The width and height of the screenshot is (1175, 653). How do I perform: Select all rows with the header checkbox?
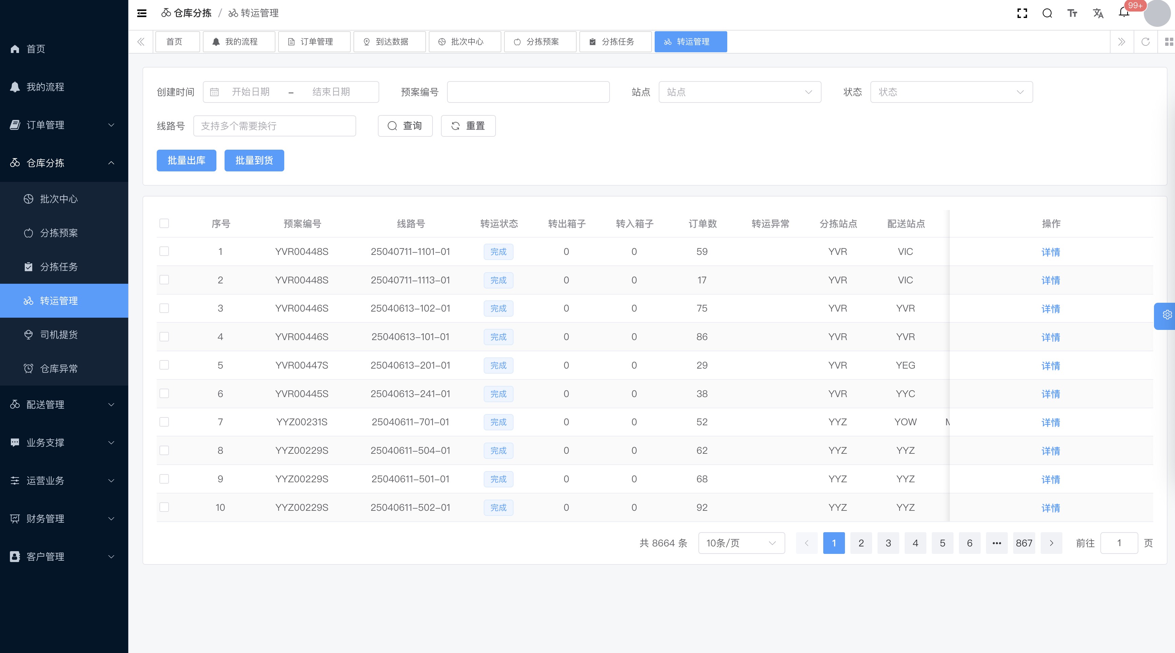(164, 224)
